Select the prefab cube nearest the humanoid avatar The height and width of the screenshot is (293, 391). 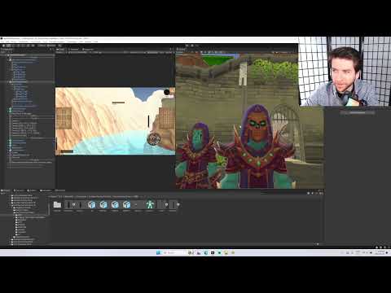tap(126, 204)
